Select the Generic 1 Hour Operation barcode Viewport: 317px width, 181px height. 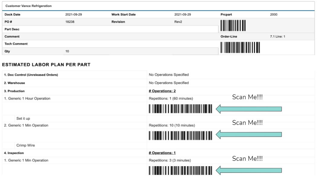click(x=180, y=109)
